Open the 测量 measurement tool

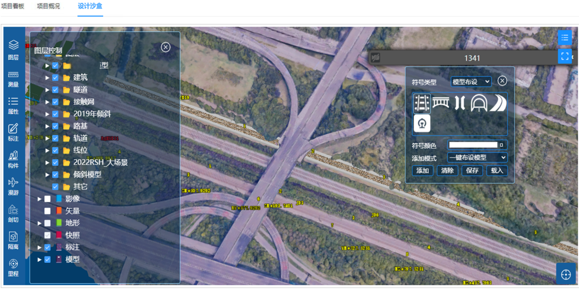click(x=13, y=79)
